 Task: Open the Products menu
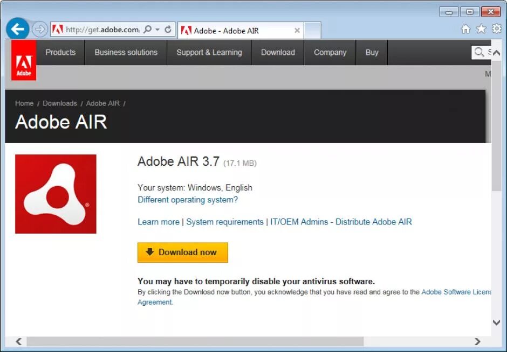tap(60, 52)
